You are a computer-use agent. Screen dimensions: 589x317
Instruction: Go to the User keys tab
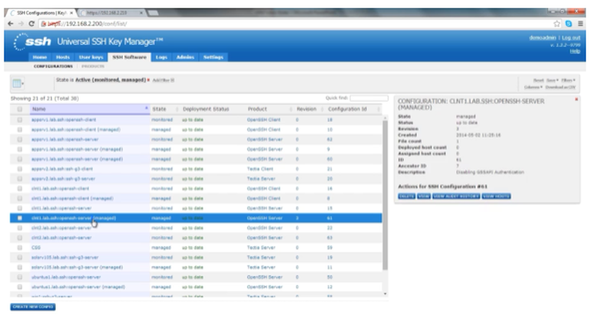pyautogui.click(x=91, y=57)
